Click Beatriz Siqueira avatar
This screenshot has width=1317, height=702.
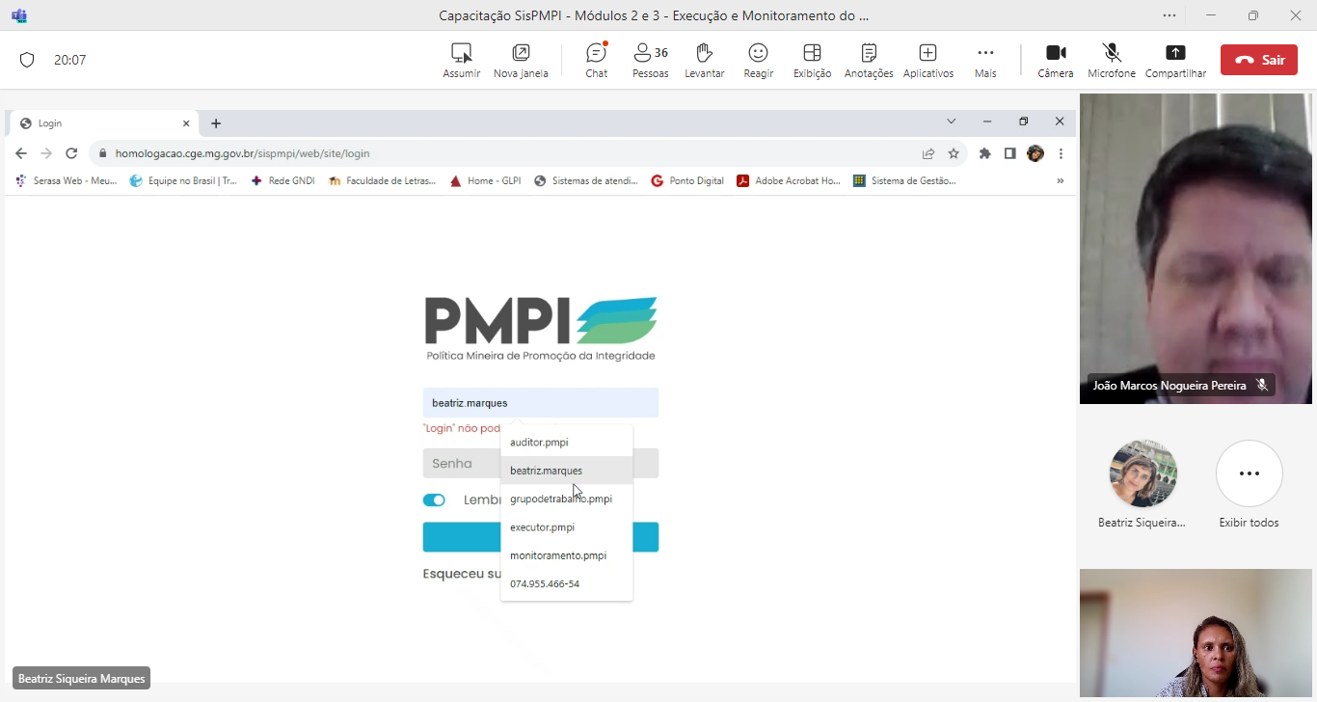click(x=1143, y=473)
